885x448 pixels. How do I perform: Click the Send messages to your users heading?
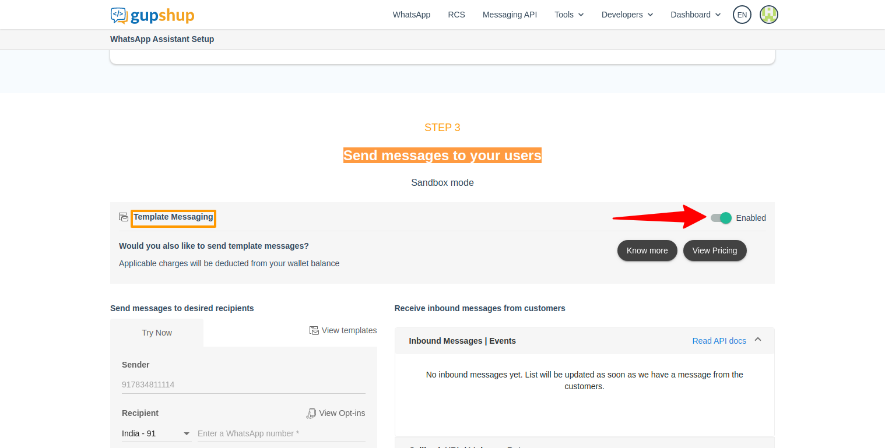[x=442, y=156]
